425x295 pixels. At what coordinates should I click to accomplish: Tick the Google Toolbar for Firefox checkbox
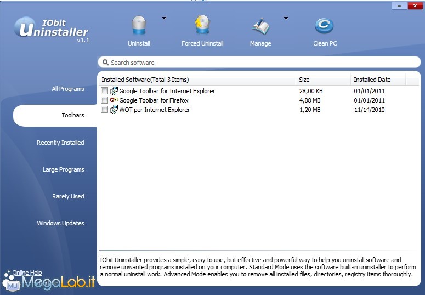105,100
